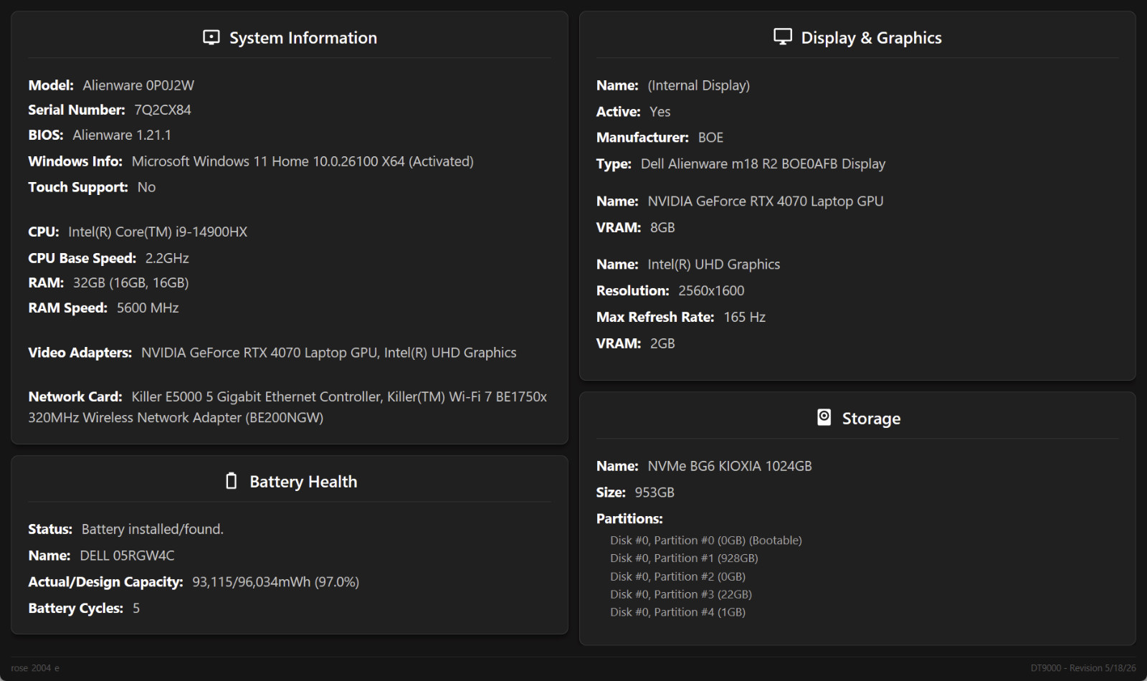This screenshot has height=681, width=1147.
Task: Click the Partitions label
Action: [629, 519]
